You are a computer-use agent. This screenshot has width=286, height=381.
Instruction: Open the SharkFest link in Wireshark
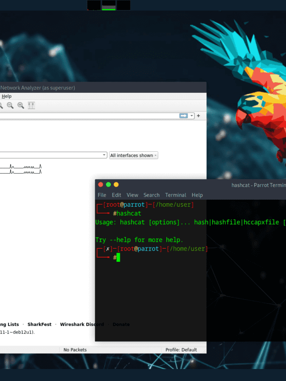click(x=39, y=324)
